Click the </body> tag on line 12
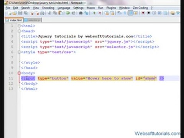Viewport: 184px width, 138px height. coord(29,84)
